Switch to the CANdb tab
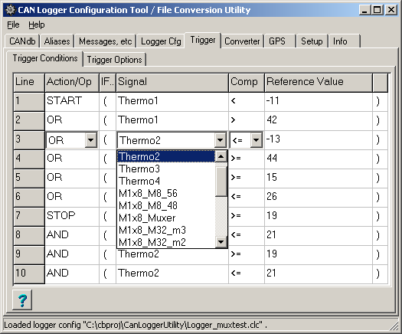 [x=22, y=41]
